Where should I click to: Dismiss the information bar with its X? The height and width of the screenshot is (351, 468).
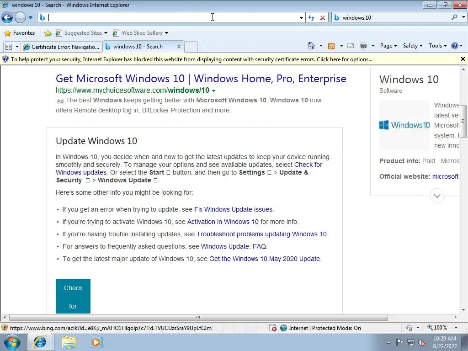tap(463, 59)
